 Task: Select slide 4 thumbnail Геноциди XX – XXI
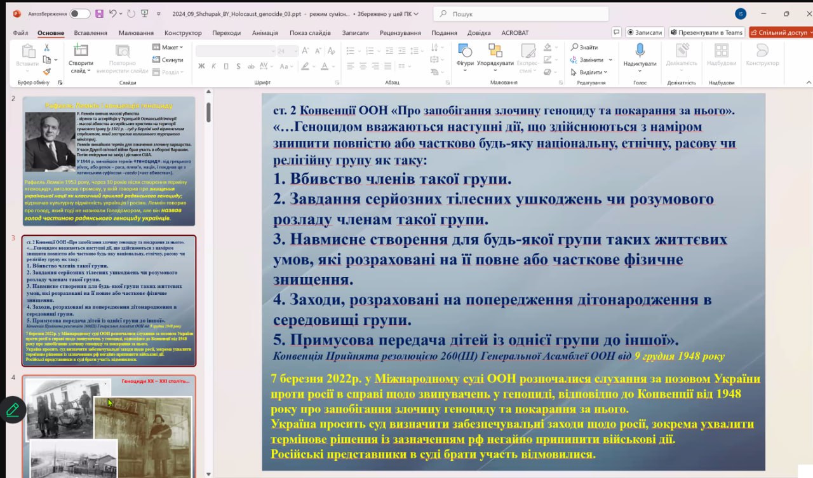coord(109,427)
